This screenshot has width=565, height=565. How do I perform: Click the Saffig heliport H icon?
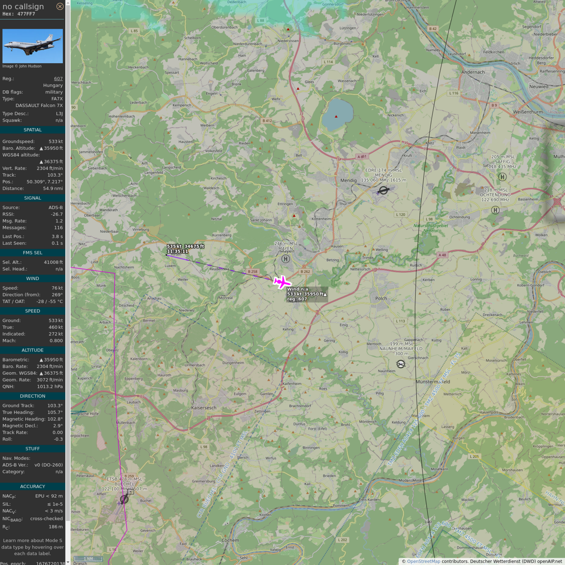[502, 177]
